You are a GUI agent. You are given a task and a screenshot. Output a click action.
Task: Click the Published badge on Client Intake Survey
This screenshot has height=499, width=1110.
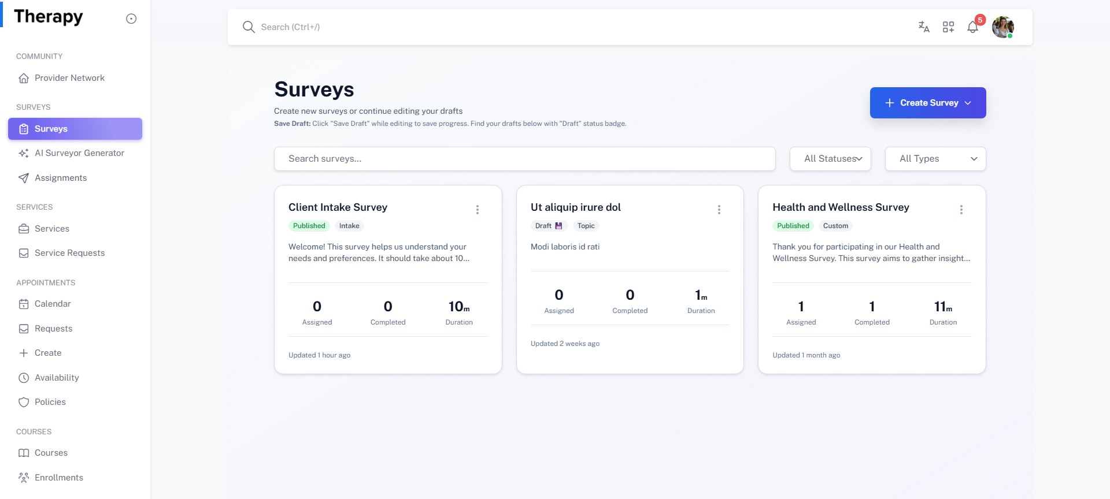tap(309, 226)
